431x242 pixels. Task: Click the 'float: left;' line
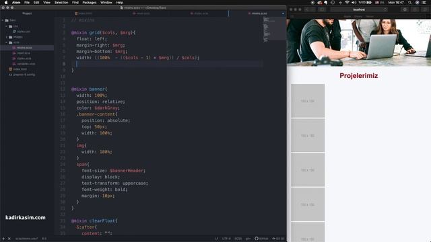point(92,39)
